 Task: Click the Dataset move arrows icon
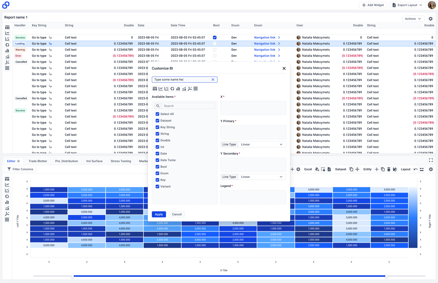(357, 169)
